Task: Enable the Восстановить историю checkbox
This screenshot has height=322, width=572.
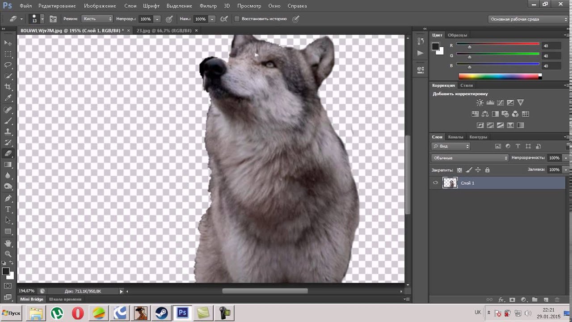Action: [x=237, y=19]
